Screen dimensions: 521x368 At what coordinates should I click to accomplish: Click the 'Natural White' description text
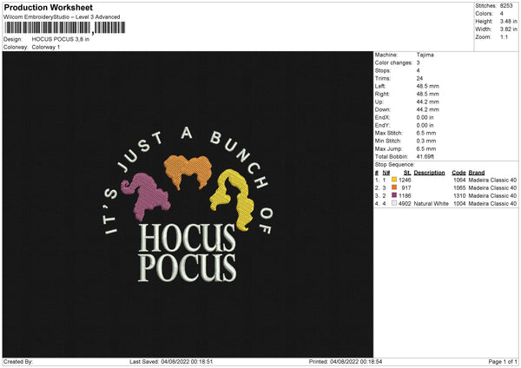click(432, 204)
